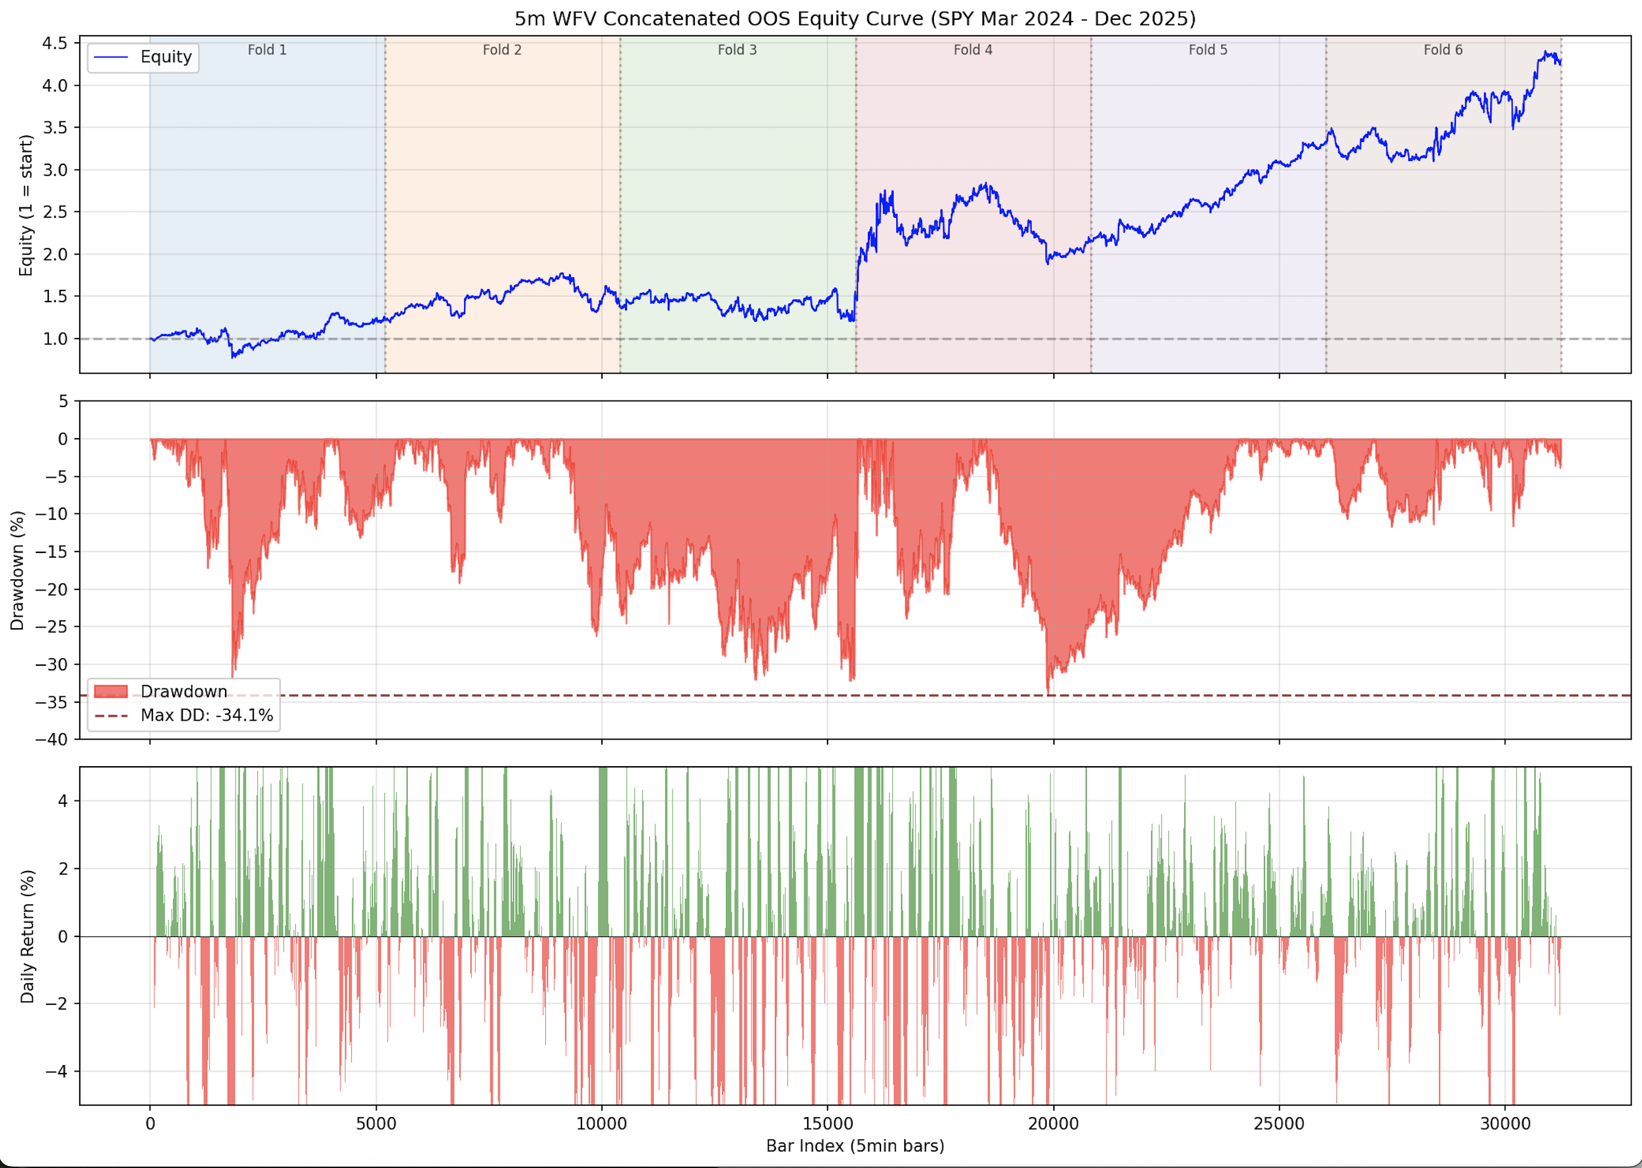Viewport: 1642px width, 1168px height.
Task: Select the Fold 6 label
Action: [1443, 49]
